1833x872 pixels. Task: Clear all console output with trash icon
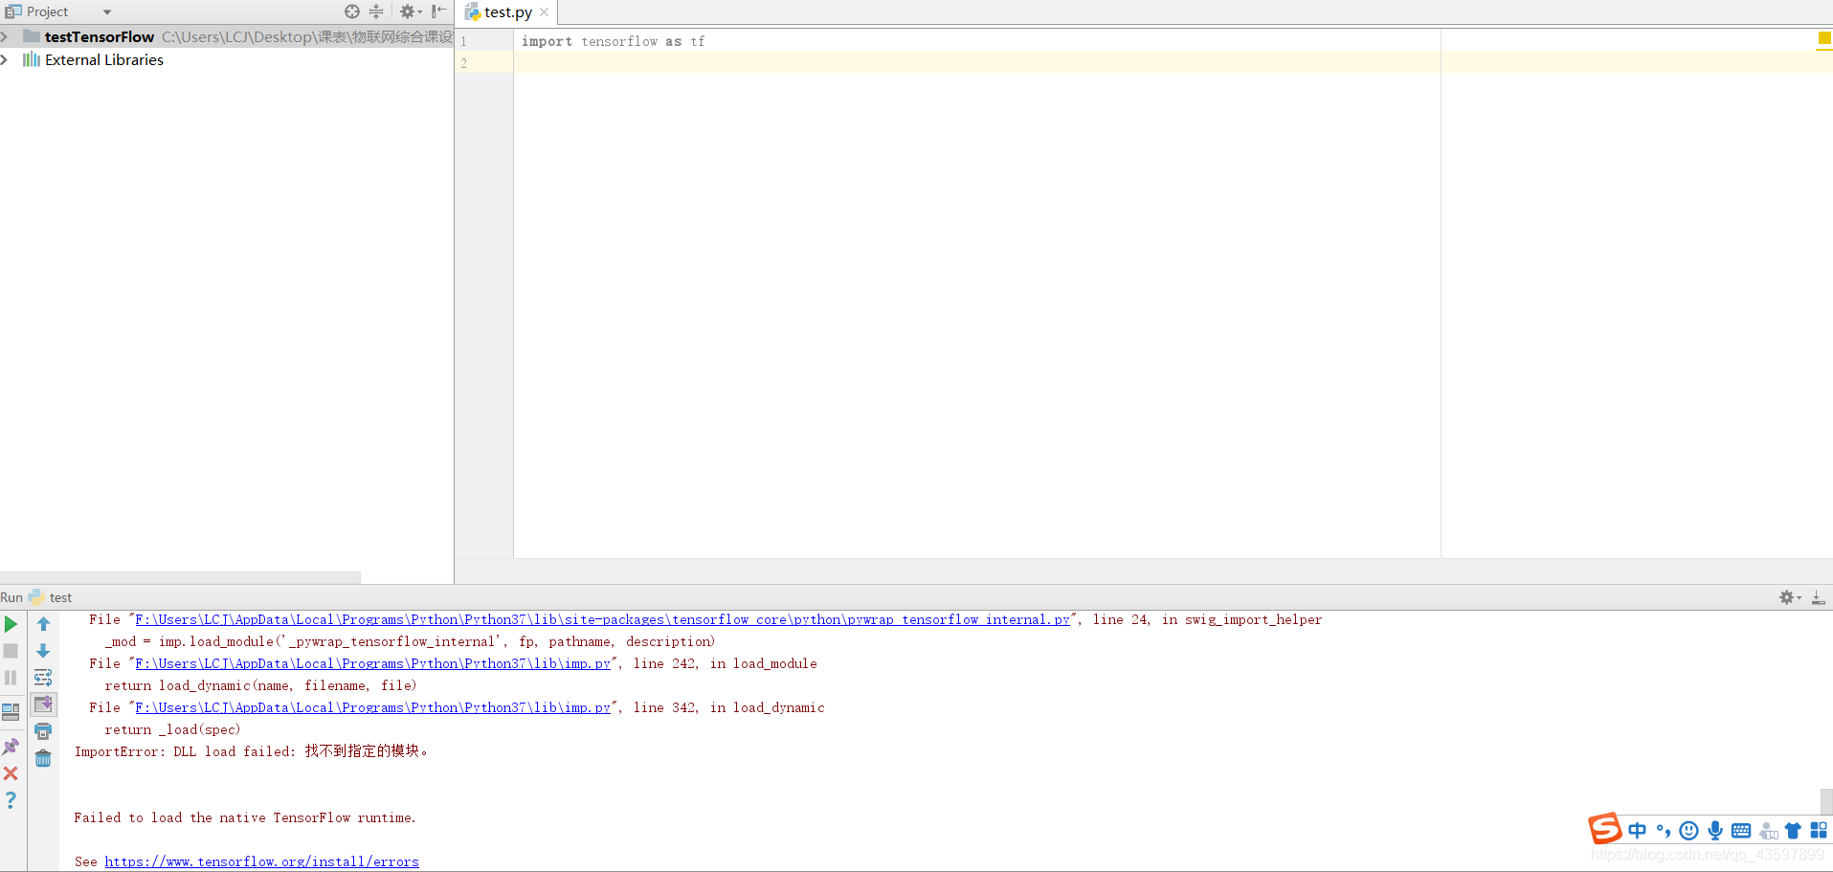point(43,758)
